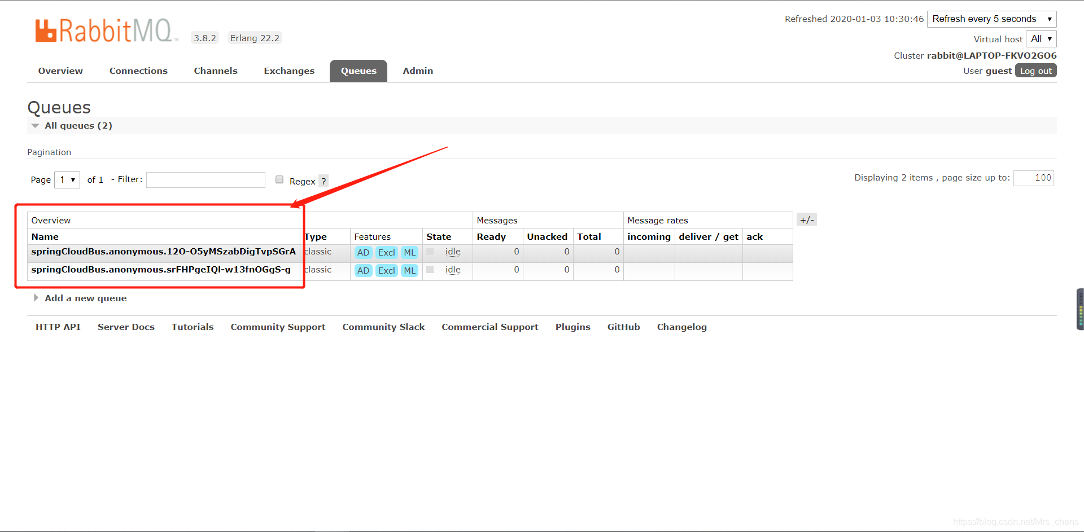Click the AD feature badge of queue 12O-O5yMSzabDigTvpSGrA

pos(363,253)
